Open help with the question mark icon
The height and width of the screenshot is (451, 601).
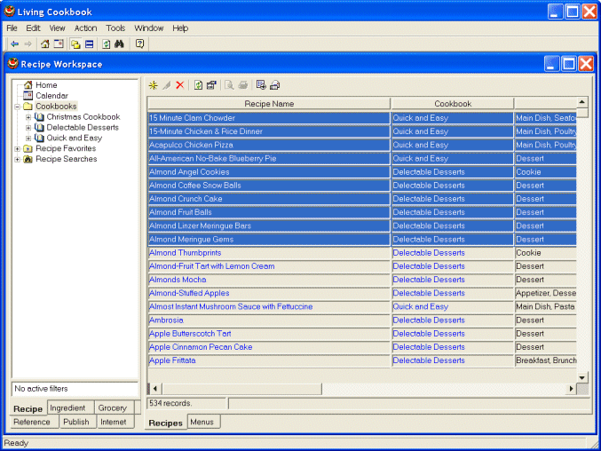click(x=140, y=44)
